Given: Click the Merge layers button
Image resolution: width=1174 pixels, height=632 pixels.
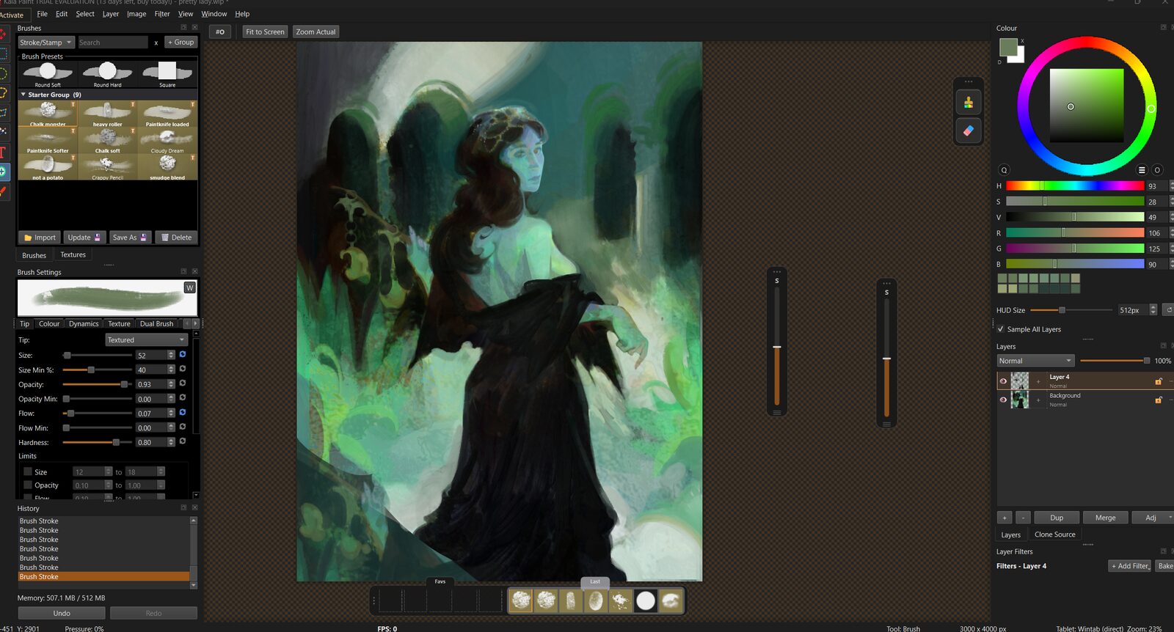Looking at the screenshot, I should pyautogui.click(x=1105, y=518).
